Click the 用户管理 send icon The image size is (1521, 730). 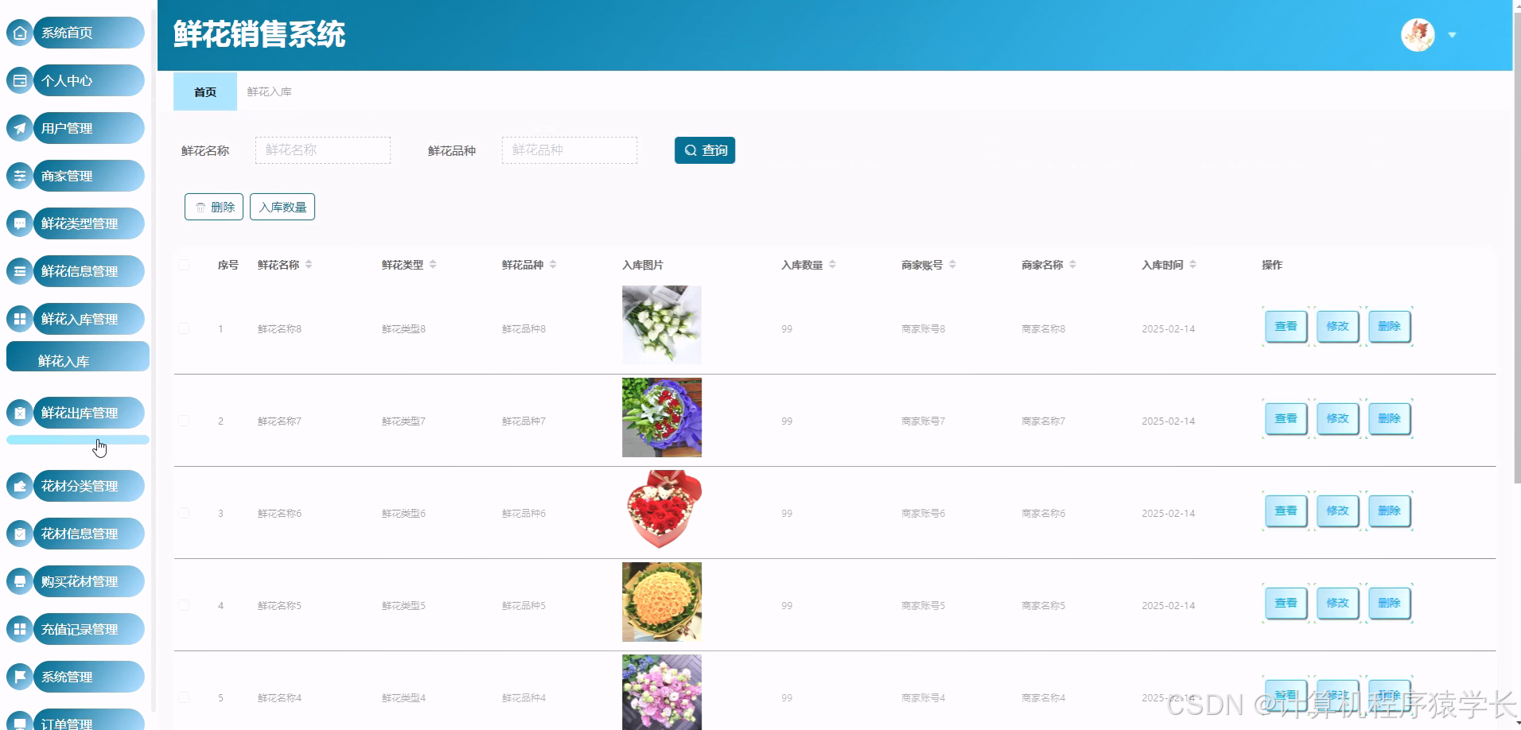pos(19,128)
